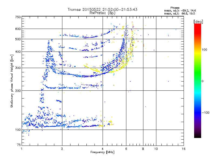Click the x-axis tick label '1'
216x162 pixels.
tap(22, 149)
